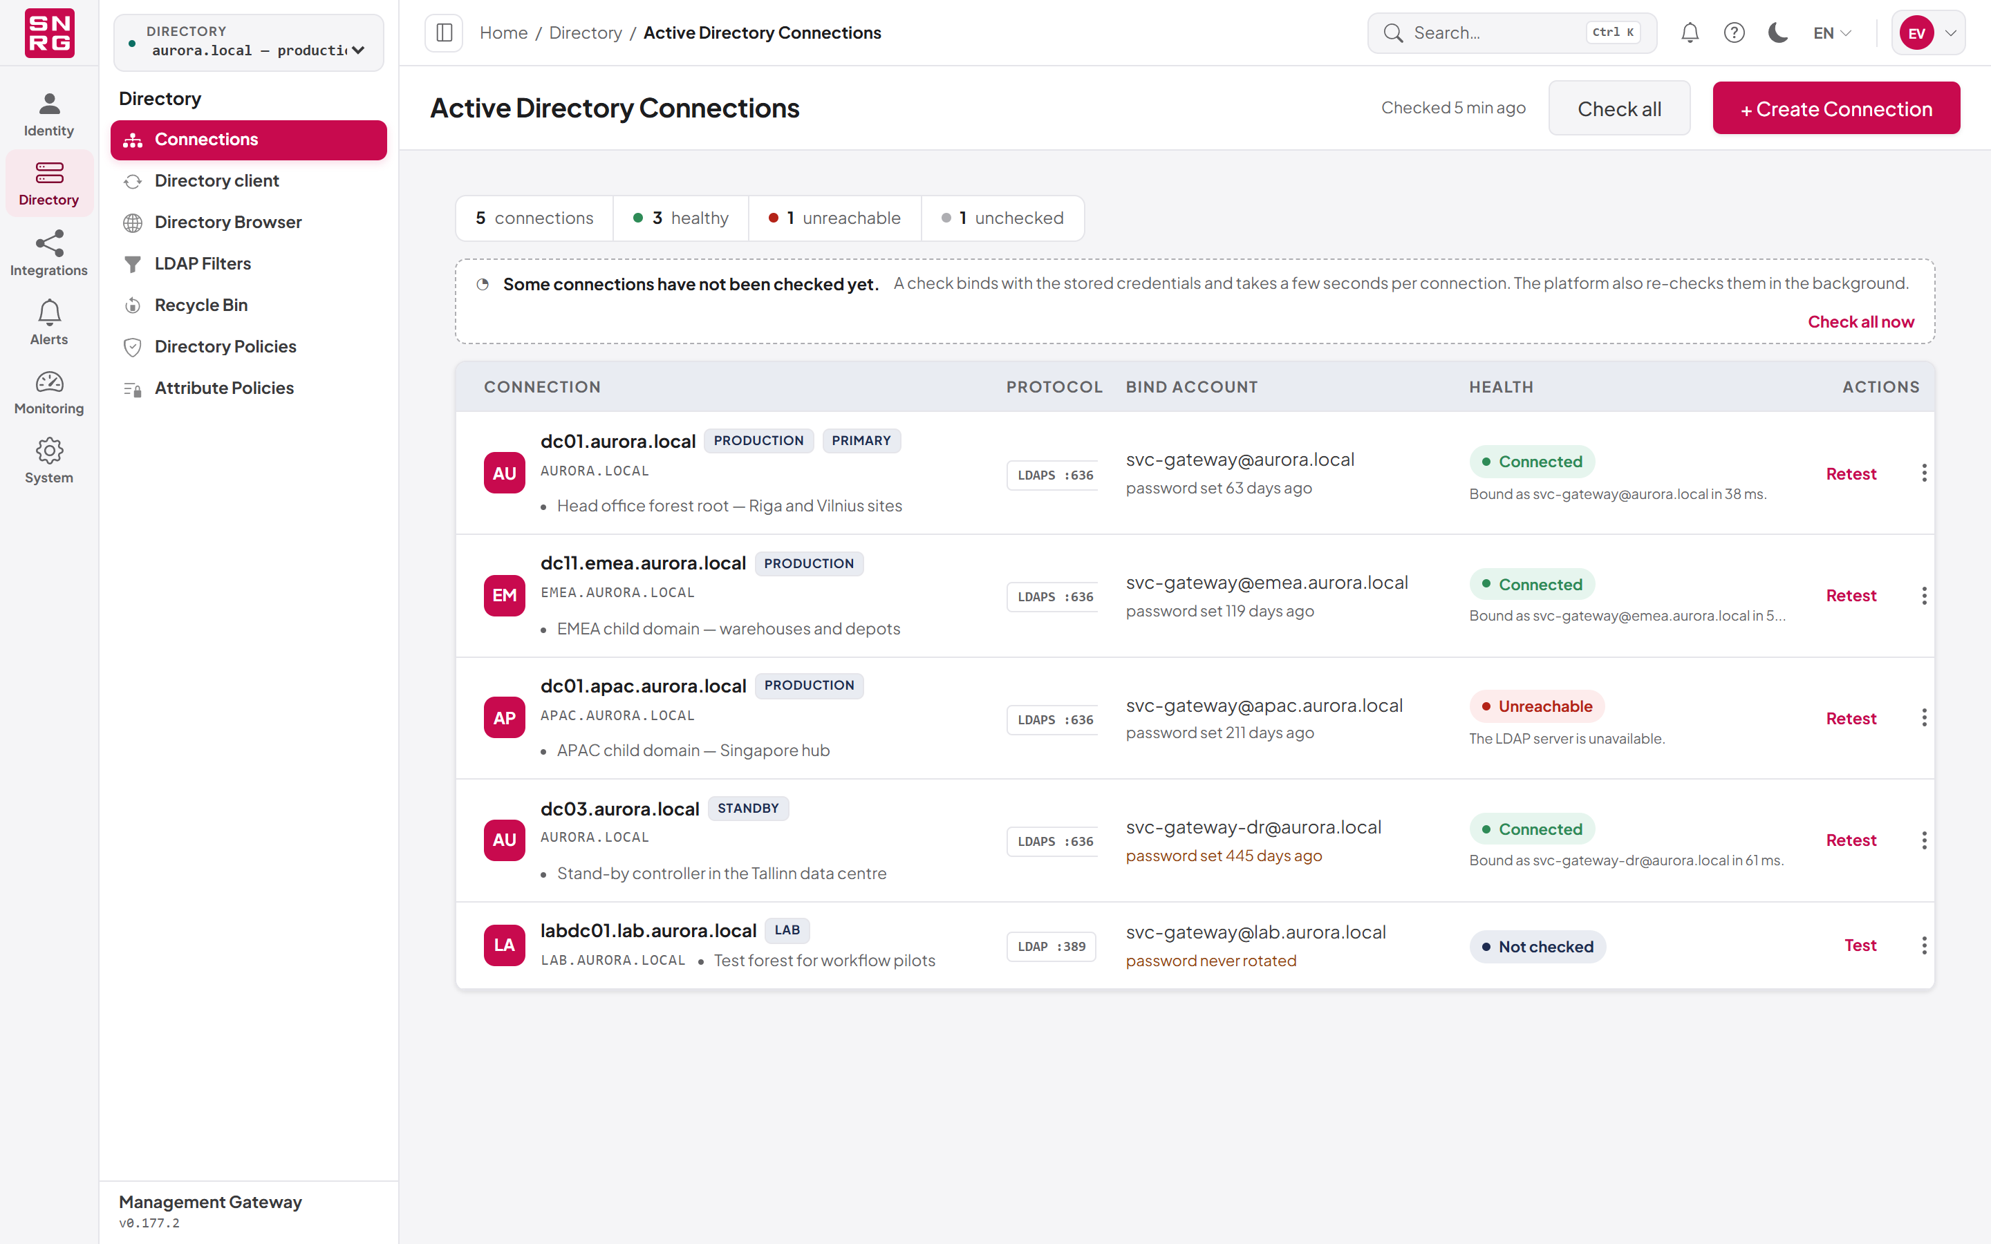Open more actions for dc01.aurora.local
Screen dimensions: 1991x1244
pos(1923,473)
